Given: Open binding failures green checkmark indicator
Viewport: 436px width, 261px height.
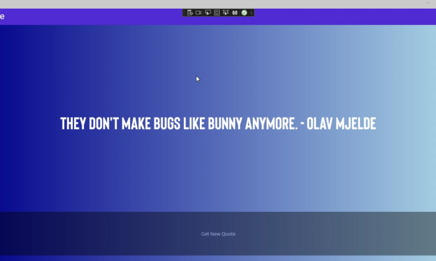Looking at the screenshot, I should click(x=244, y=13).
